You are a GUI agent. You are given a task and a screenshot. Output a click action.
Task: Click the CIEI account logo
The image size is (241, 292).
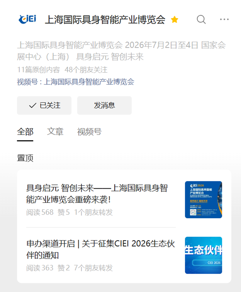(27, 19)
